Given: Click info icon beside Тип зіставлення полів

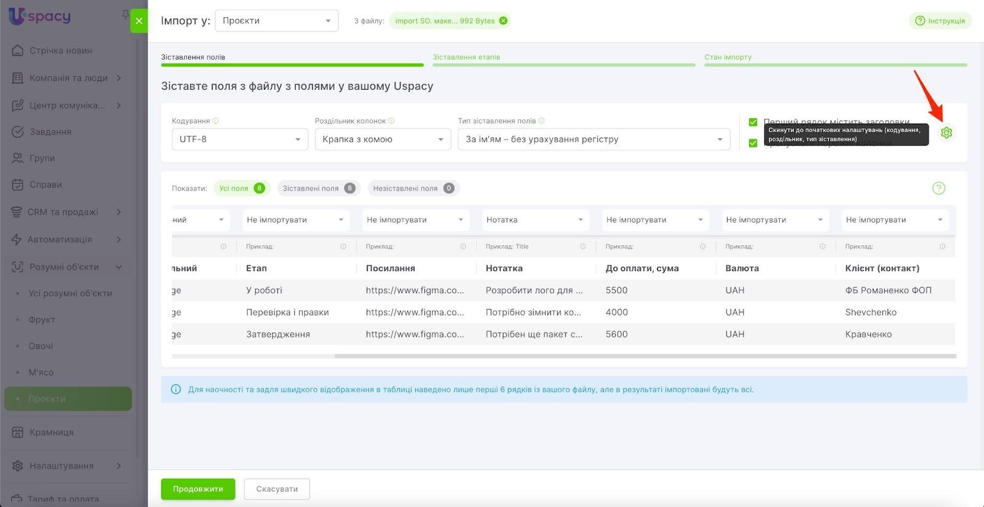Looking at the screenshot, I should [542, 121].
